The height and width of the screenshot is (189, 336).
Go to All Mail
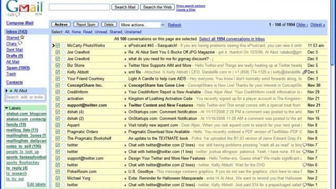[x=13, y=62]
